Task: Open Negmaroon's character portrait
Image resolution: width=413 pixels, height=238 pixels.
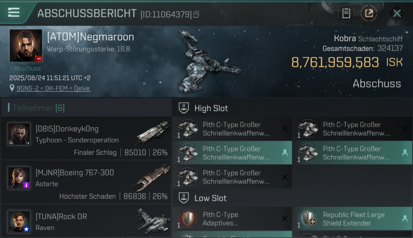Action: tap(26, 45)
